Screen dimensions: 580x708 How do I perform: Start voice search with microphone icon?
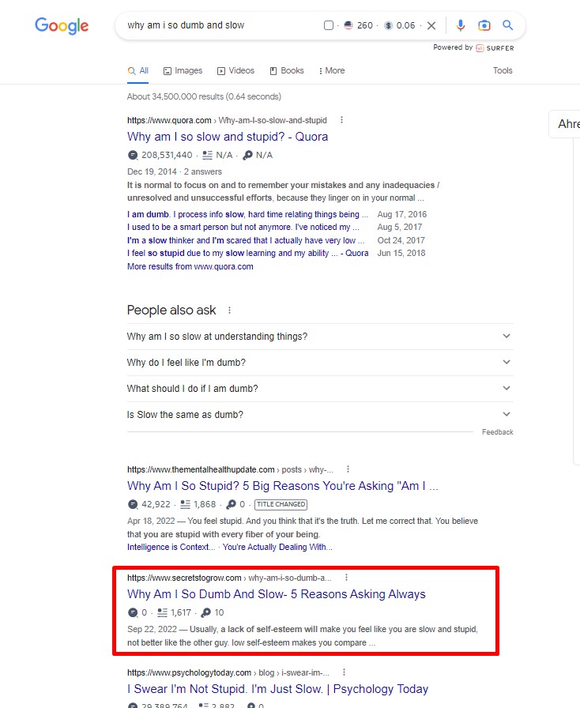(x=461, y=25)
